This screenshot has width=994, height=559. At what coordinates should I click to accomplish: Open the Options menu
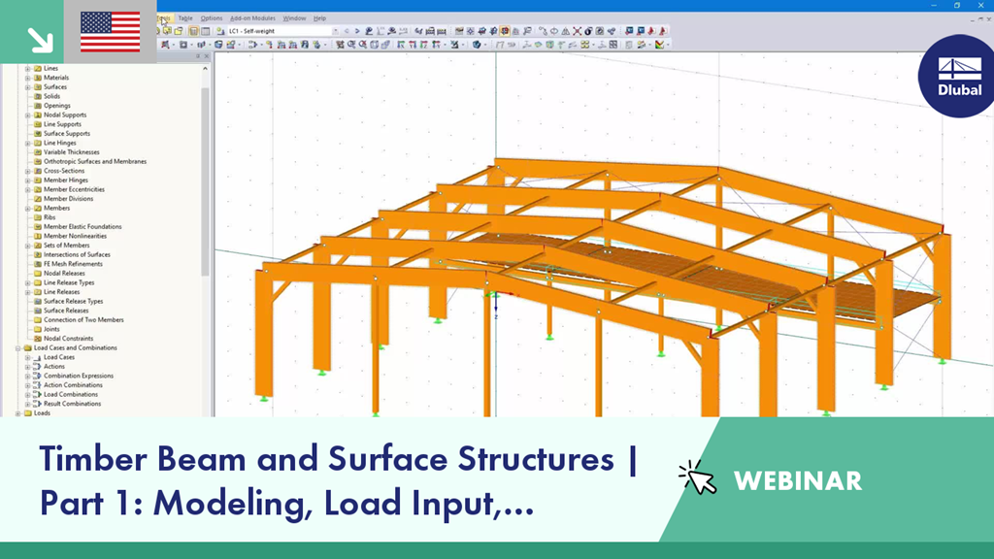[x=211, y=18]
